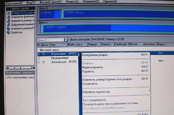Click the Активен column header
174x115 pixels.
(150, 44)
